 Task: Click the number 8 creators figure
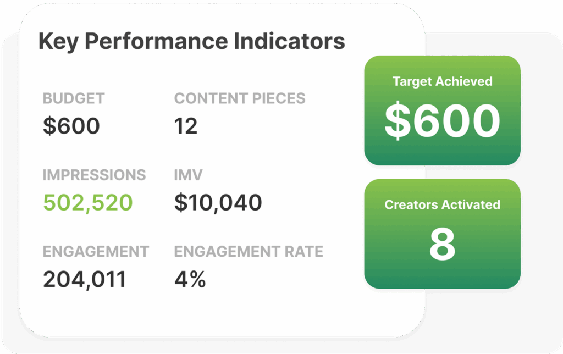(x=443, y=244)
